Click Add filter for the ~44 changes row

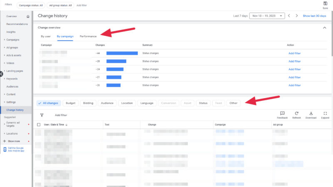coord(294,54)
